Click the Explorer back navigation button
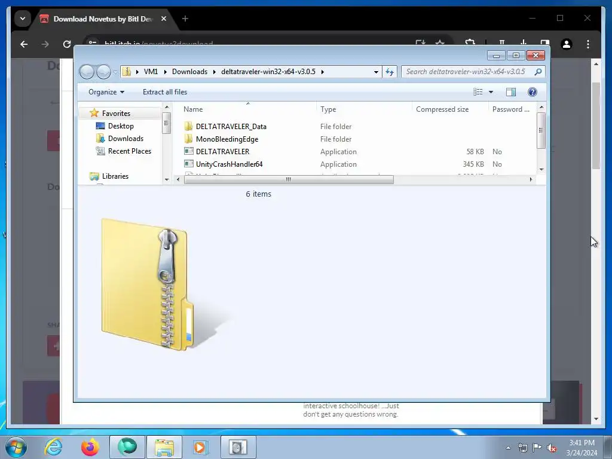 click(87, 72)
